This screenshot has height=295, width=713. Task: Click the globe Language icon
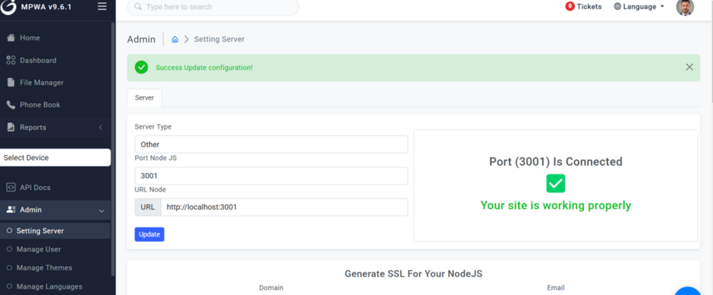[x=617, y=6]
